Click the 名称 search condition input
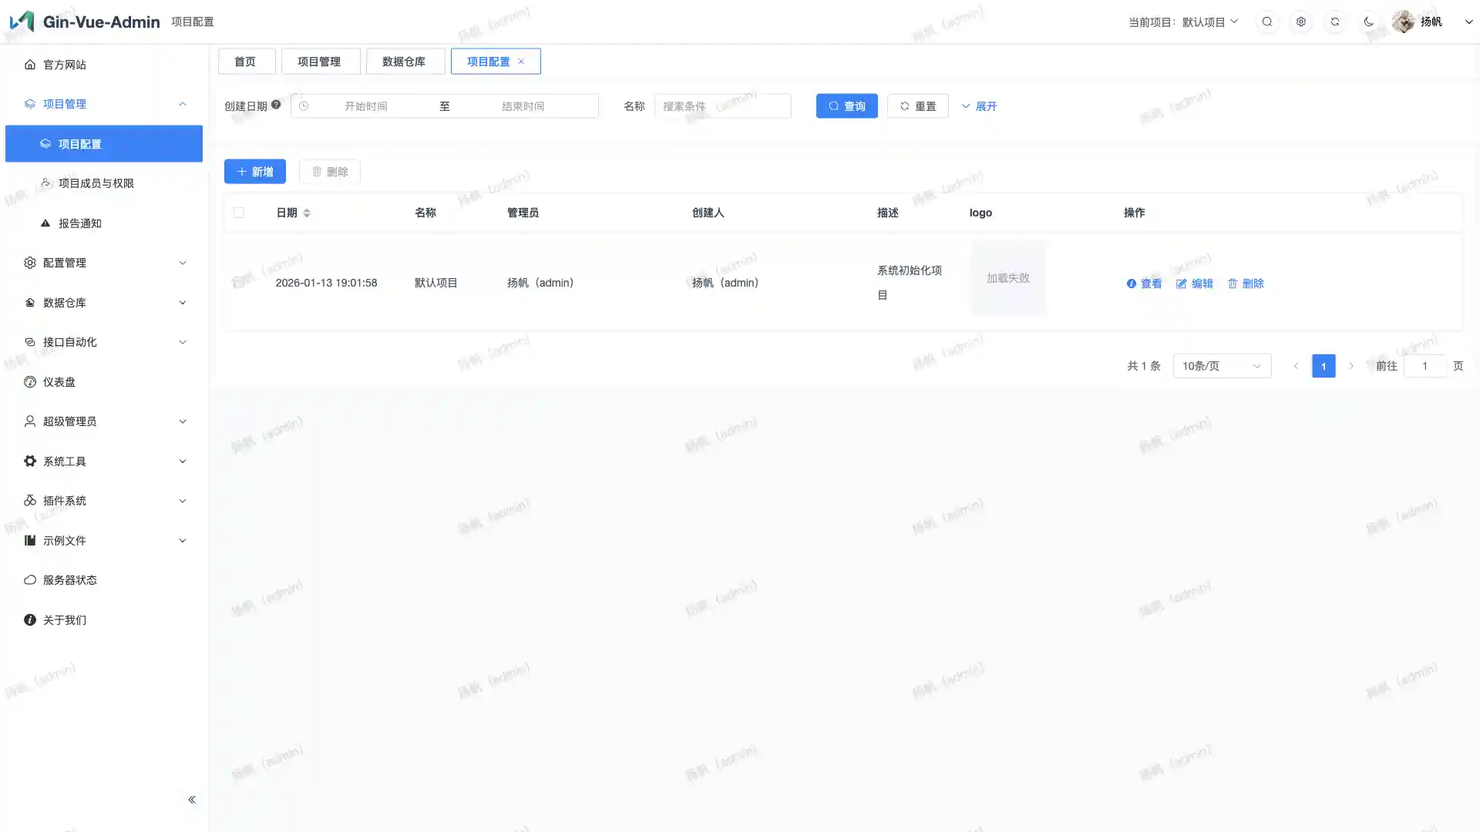 tap(722, 106)
